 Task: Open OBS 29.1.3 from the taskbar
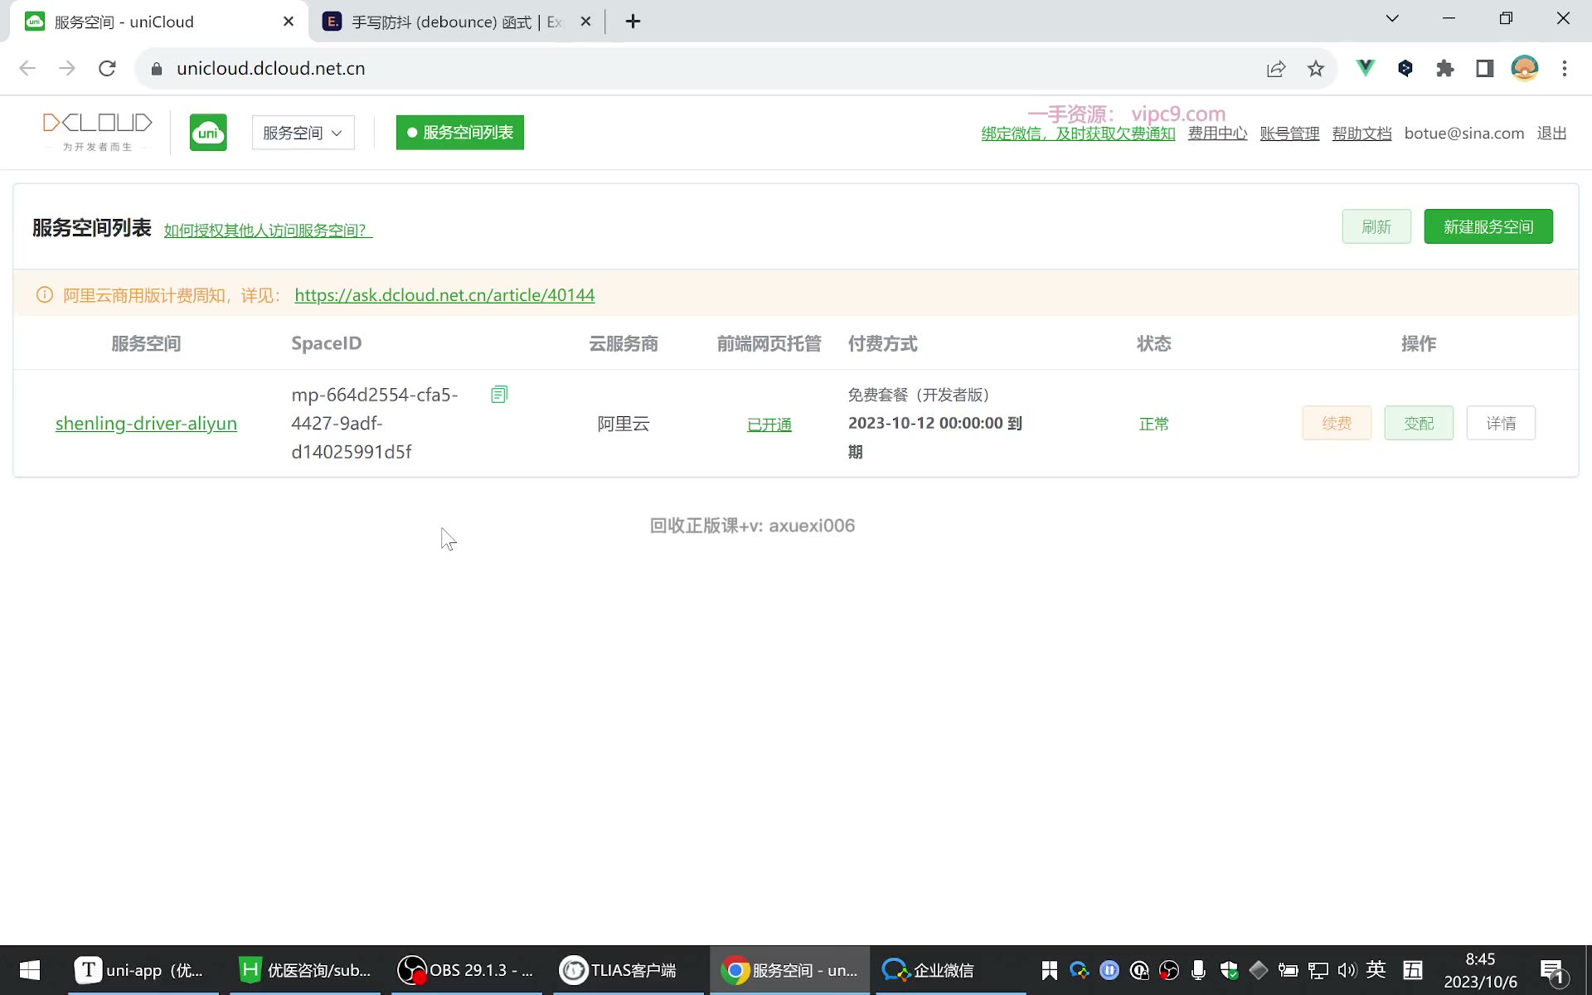tap(466, 970)
